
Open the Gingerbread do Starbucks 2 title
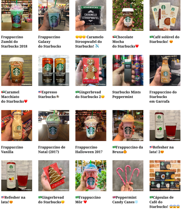coord(90,94)
